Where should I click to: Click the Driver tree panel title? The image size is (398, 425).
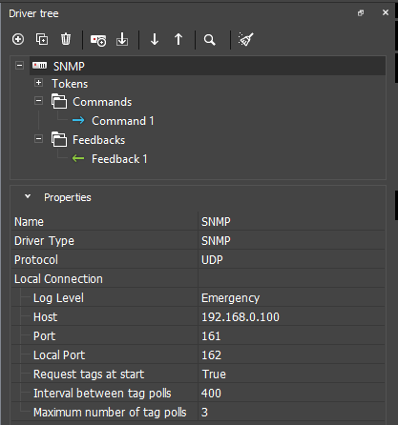(33, 13)
